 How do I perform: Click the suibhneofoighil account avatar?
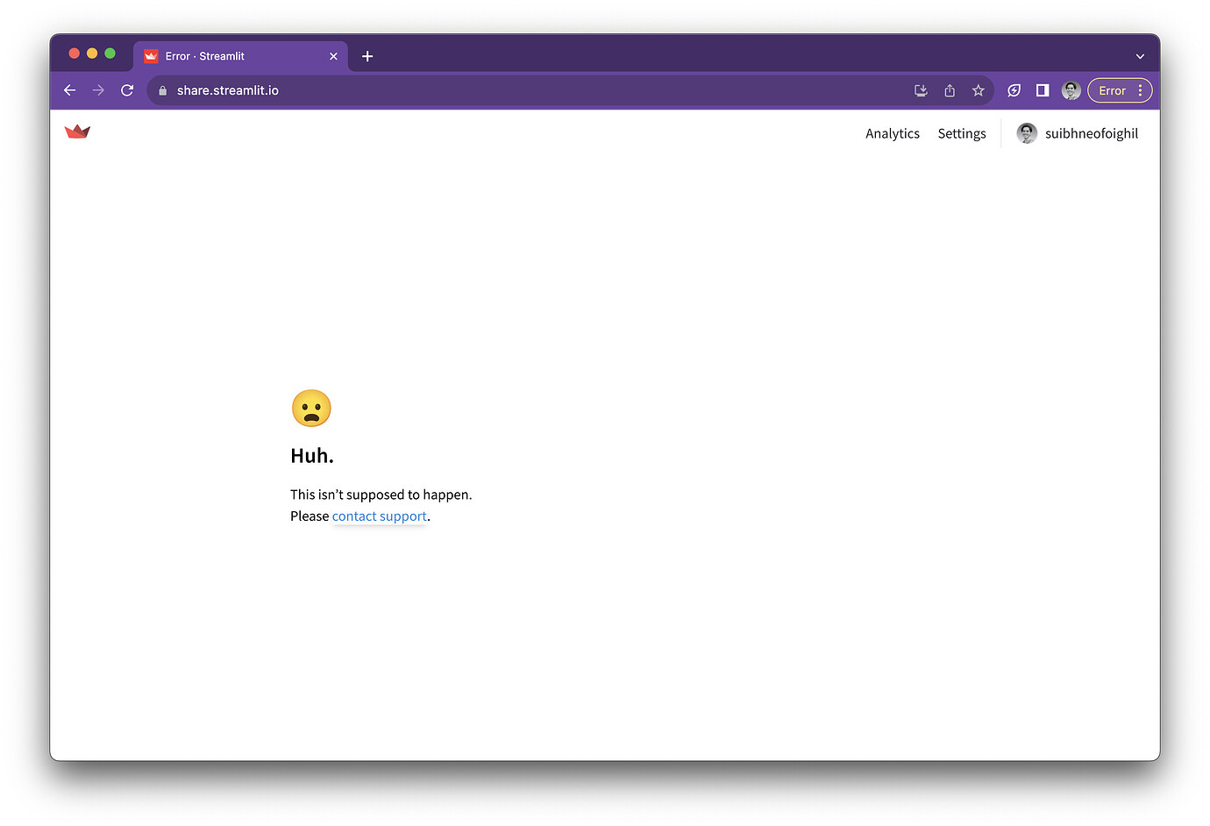(1026, 133)
